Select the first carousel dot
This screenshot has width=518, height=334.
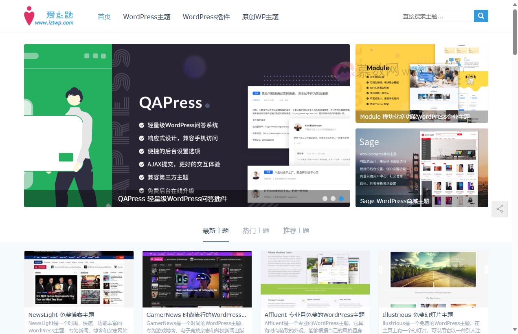click(325, 199)
